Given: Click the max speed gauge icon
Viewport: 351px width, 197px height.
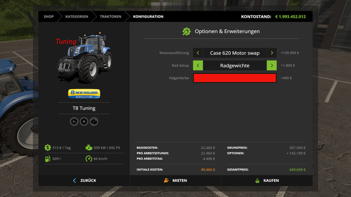Looking at the screenshot, I should [89, 158].
